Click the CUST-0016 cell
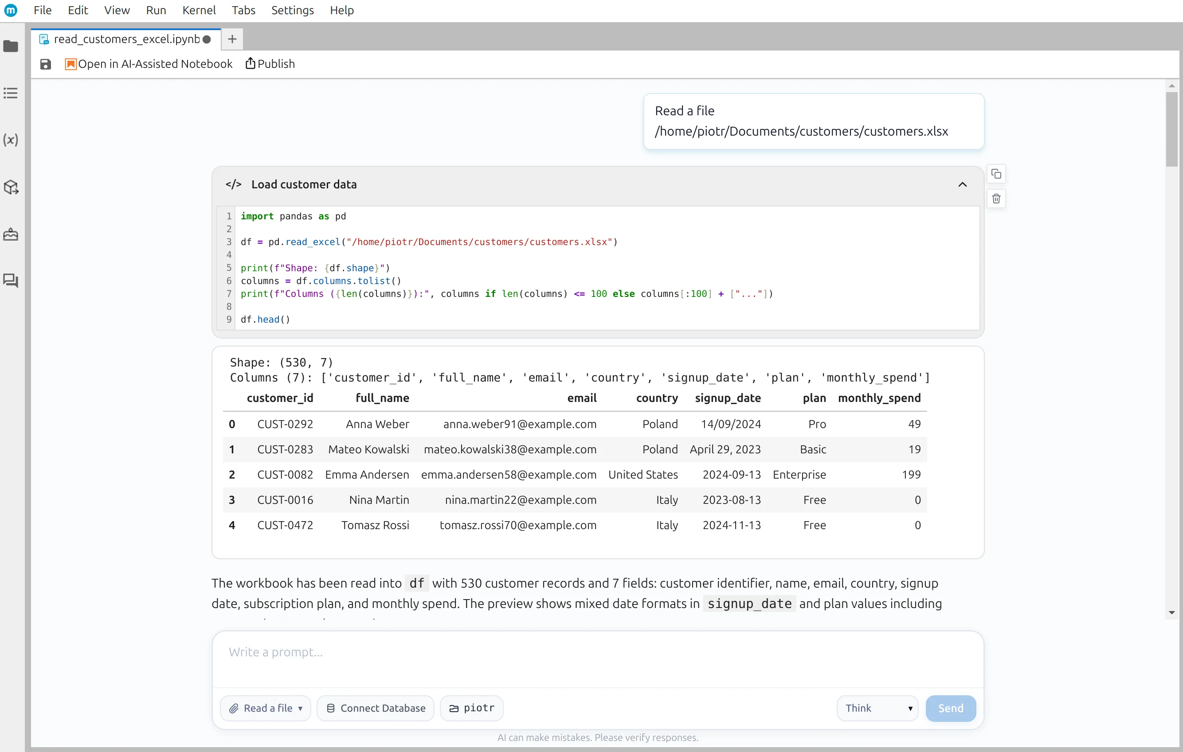The width and height of the screenshot is (1183, 752). point(285,500)
